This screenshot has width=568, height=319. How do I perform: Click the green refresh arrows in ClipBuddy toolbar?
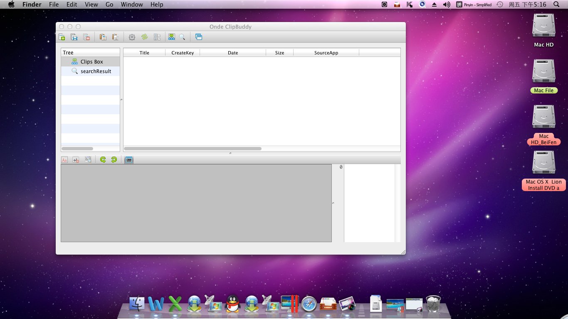144,37
